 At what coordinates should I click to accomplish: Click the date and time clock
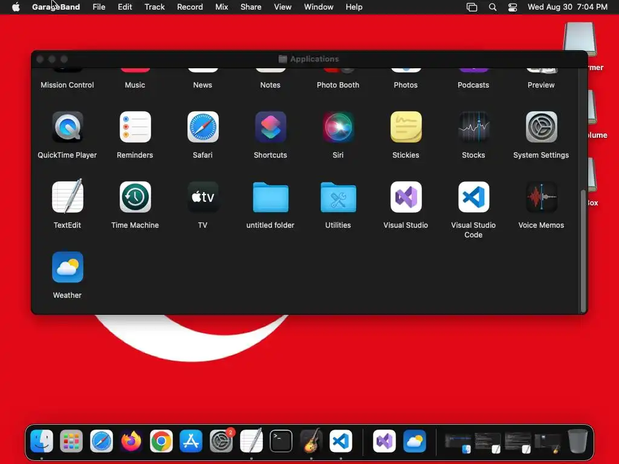pos(567,7)
